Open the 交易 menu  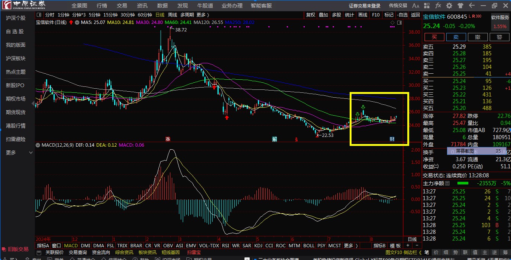click(122, 6)
